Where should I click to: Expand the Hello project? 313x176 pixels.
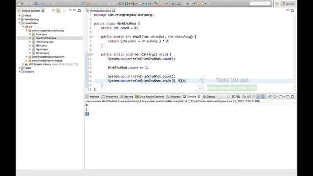pyautogui.click(x=20, y=15)
